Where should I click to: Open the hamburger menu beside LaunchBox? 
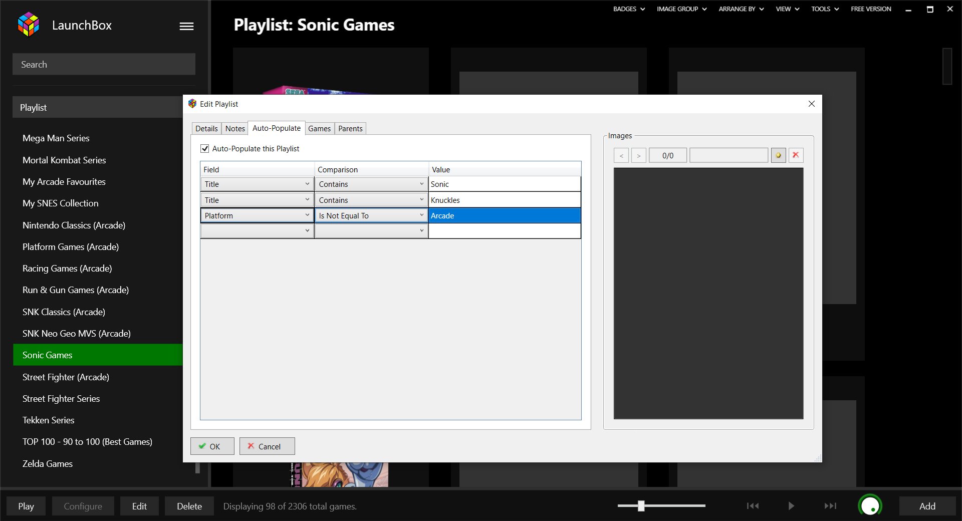coord(186,26)
